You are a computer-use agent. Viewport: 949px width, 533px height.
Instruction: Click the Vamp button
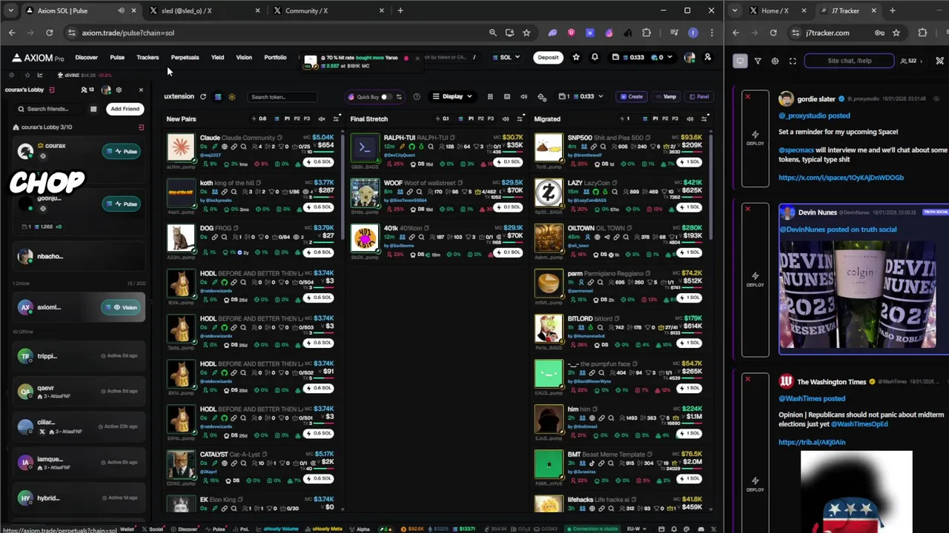coord(666,97)
